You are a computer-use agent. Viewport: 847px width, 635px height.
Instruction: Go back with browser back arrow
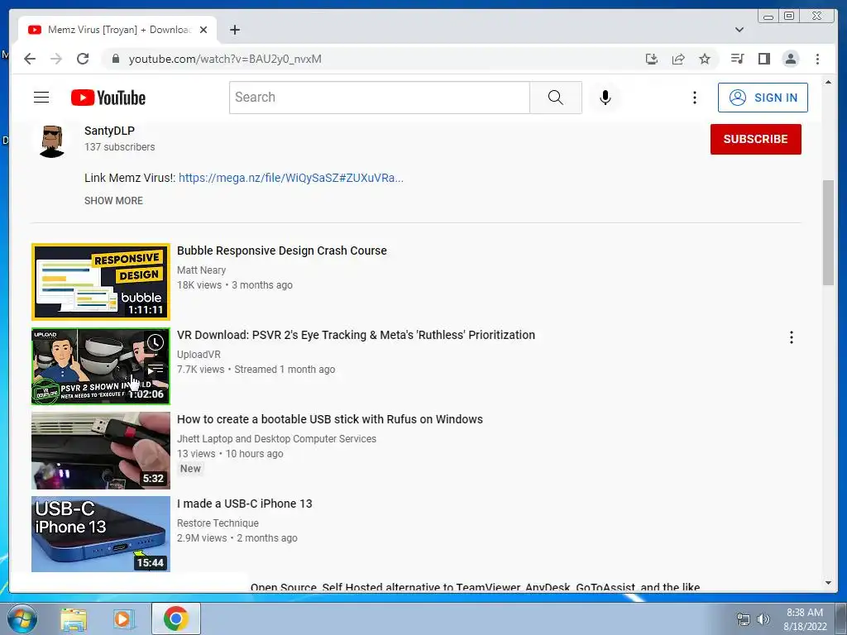click(30, 59)
